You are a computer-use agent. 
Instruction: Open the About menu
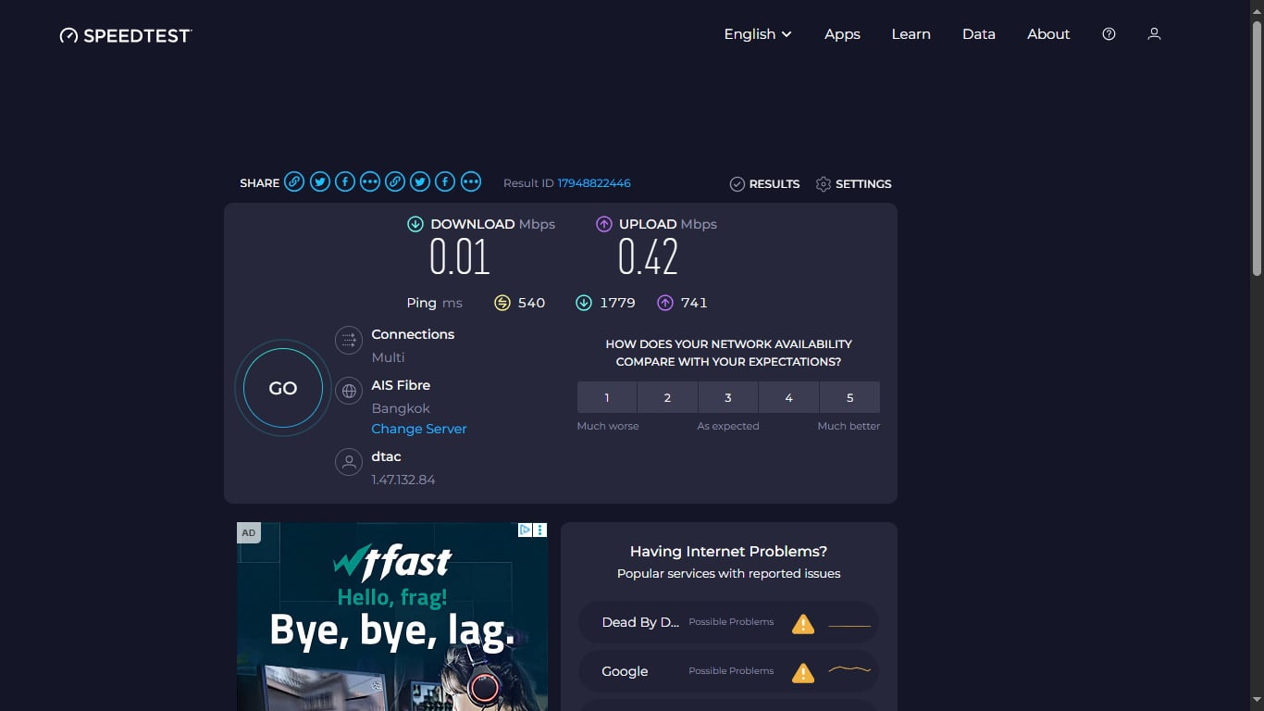coord(1048,34)
